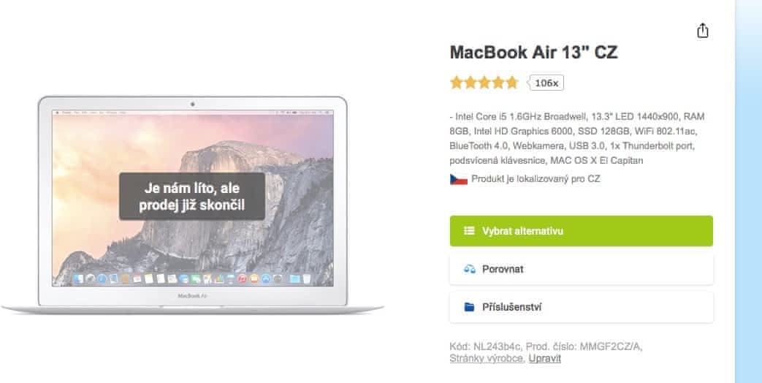This screenshot has width=762, height=383.
Task: Click the MacBook Air 13" CZ title
Action: pyautogui.click(x=533, y=52)
